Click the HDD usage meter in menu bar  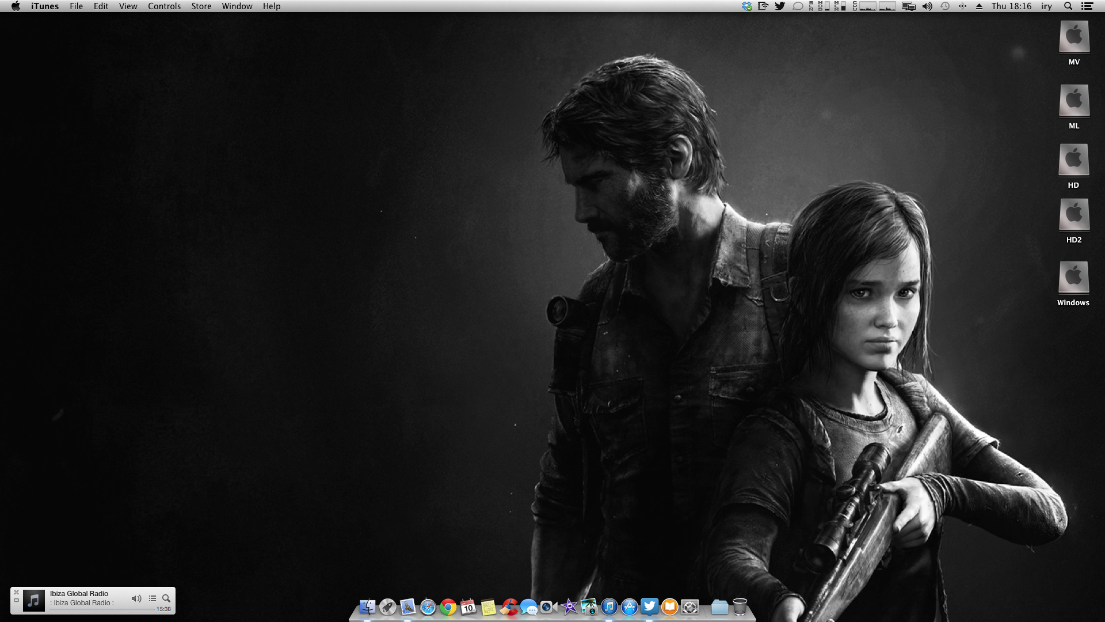click(823, 6)
